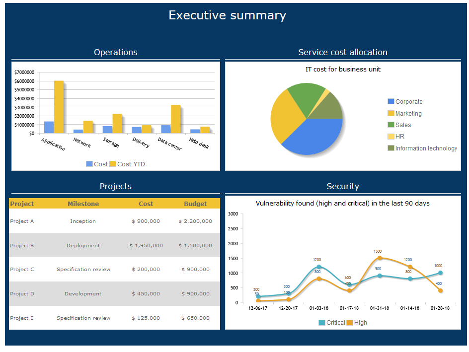
Task: Click the IT cost for business unit title
Action: [x=343, y=70]
